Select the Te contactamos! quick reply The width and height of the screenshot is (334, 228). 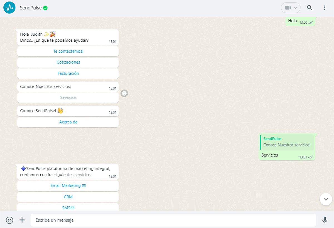coord(68,51)
